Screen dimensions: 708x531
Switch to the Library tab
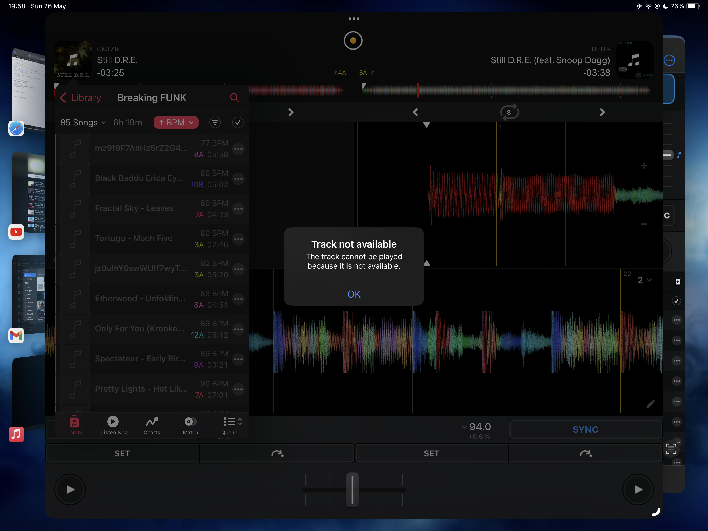coord(74,426)
